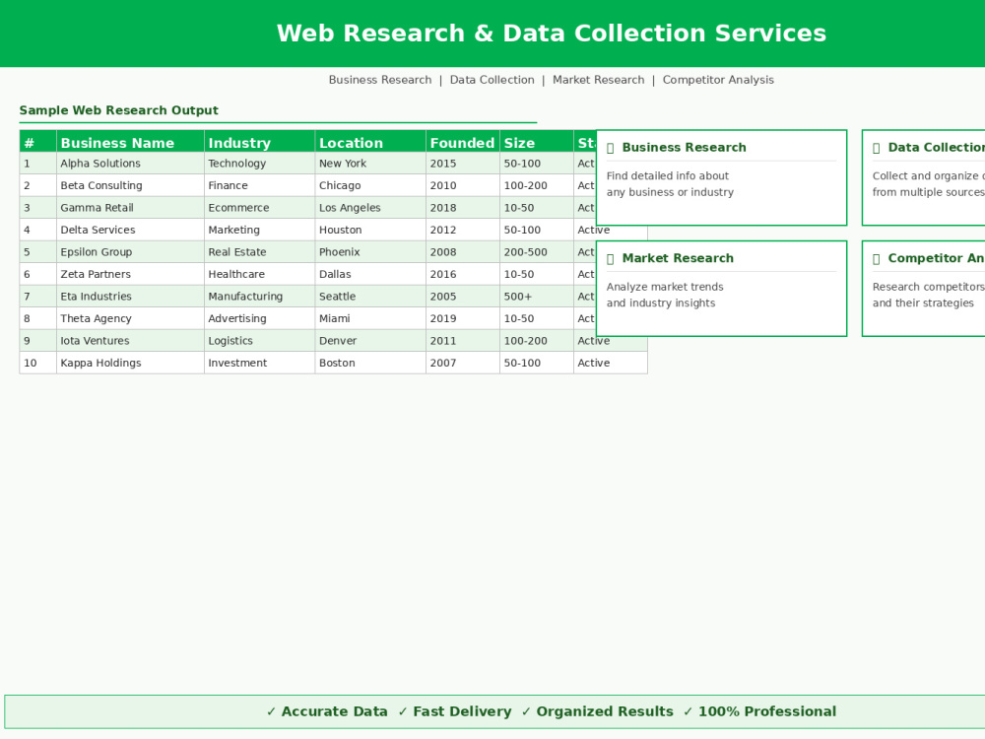This screenshot has height=739, width=985.
Task: Click the Real Estate industry cell
Action: click(259, 252)
